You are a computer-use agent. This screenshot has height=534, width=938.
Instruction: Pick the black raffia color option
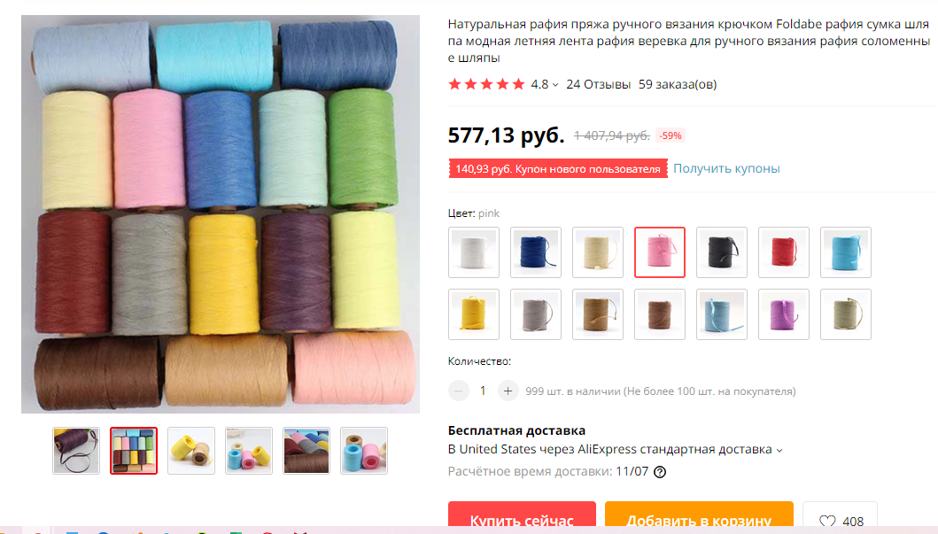coord(722,252)
